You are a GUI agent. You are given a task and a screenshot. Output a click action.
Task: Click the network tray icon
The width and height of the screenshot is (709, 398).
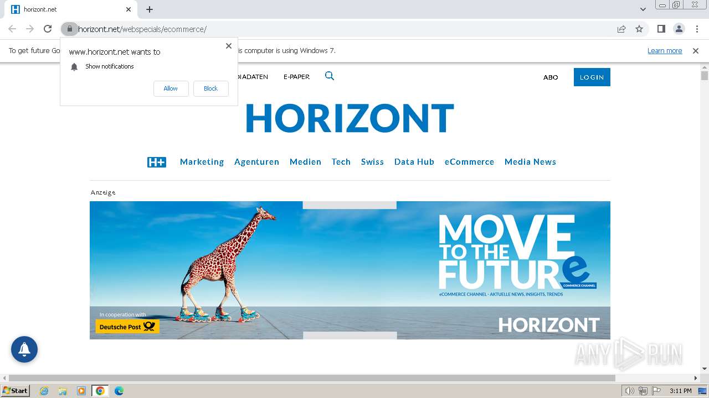point(643,391)
